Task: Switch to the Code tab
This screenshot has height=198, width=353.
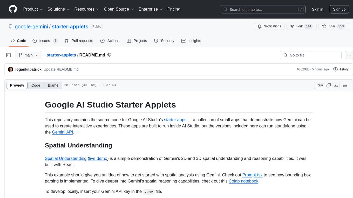Action: tap(18, 41)
